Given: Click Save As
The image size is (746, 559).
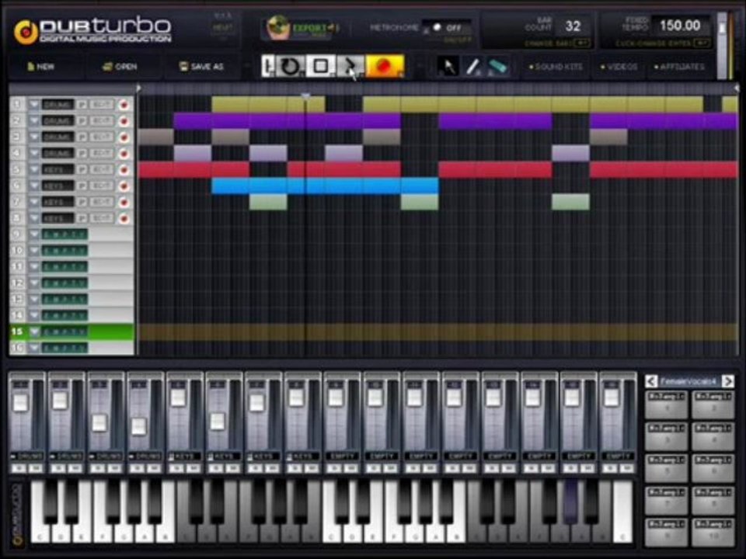Looking at the screenshot, I should click(202, 67).
